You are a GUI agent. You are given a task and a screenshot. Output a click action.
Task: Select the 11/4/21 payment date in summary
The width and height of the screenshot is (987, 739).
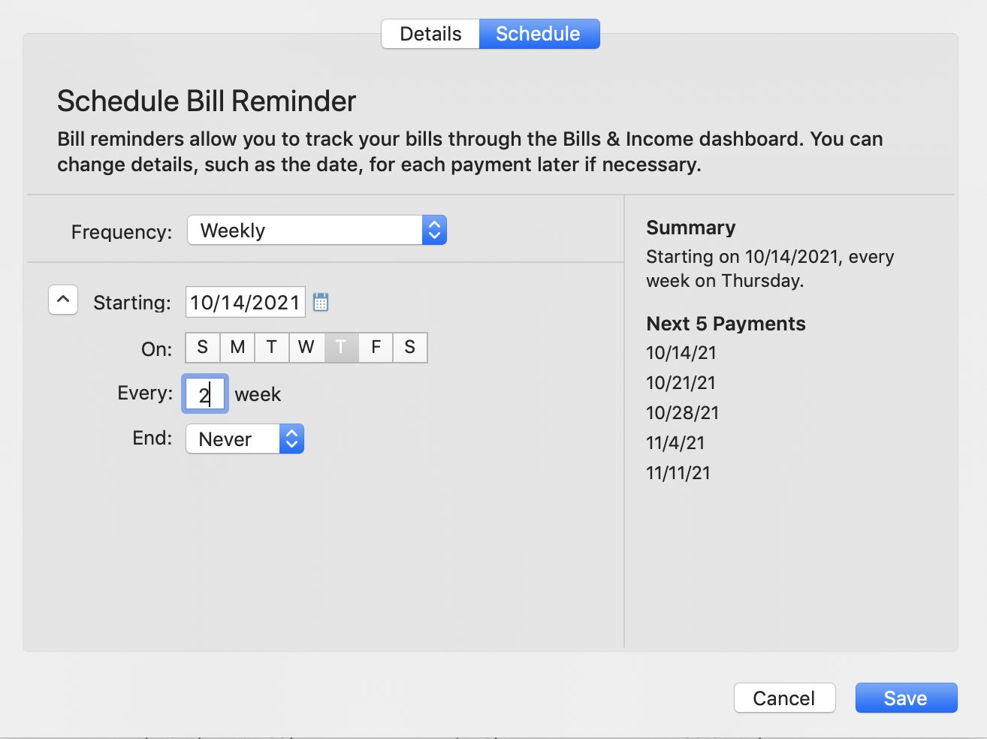tap(675, 442)
